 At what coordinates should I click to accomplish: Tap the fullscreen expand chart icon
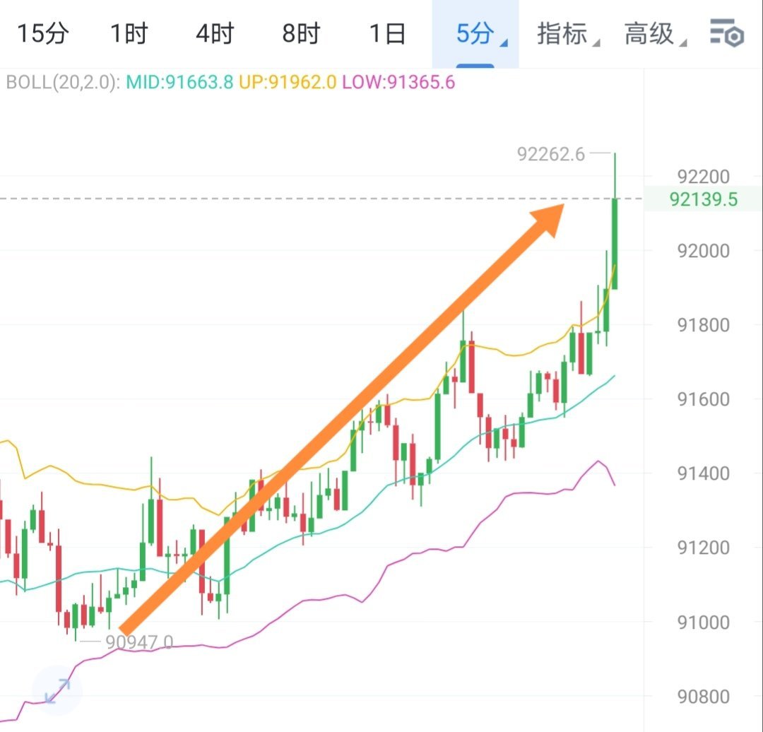click(57, 690)
